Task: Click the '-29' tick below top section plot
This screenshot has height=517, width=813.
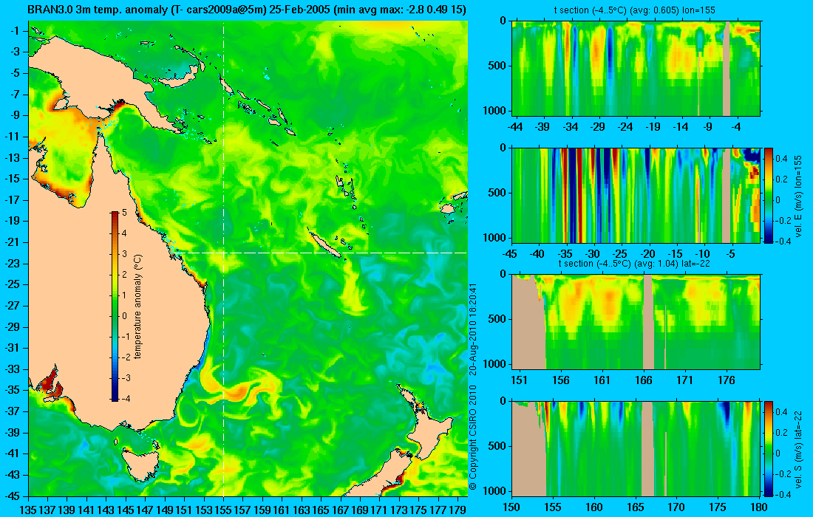Action: point(598,126)
